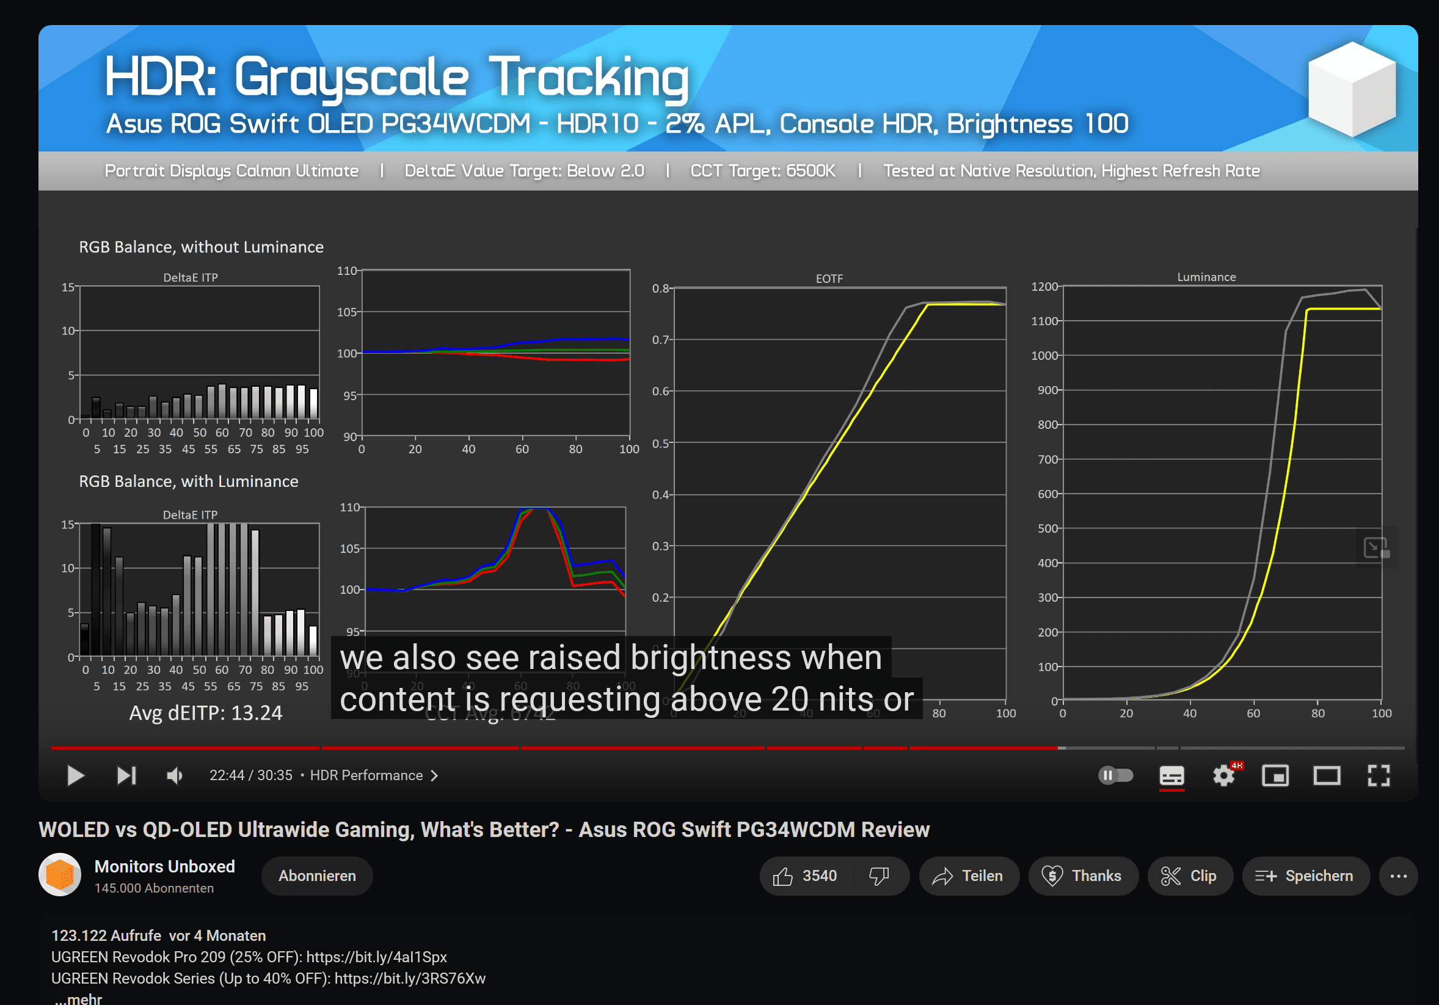Screen dimensions: 1439x1005
Task: Toggle the autoplay switch
Action: pos(1116,775)
